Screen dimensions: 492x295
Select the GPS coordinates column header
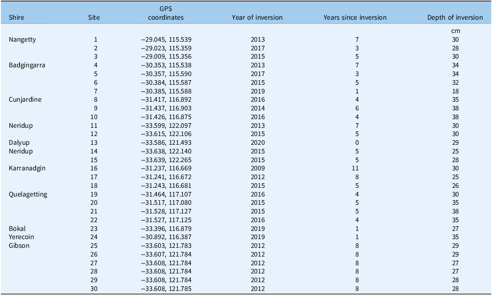click(166, 13)
